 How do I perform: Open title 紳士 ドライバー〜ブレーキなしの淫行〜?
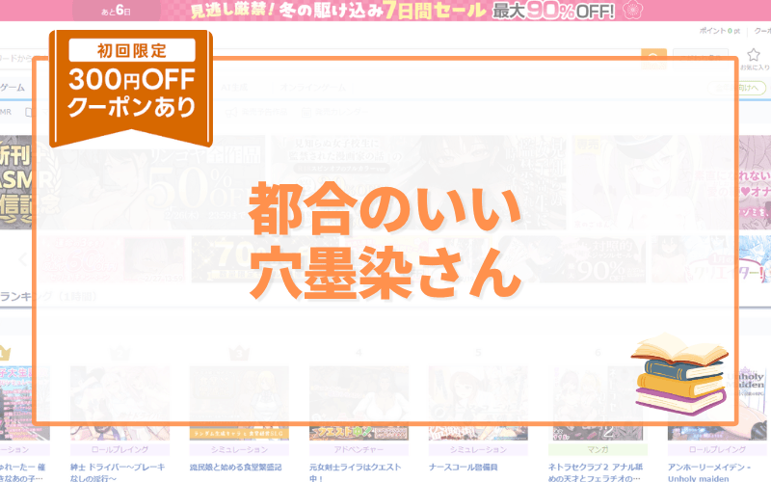[x=118, y=472]
